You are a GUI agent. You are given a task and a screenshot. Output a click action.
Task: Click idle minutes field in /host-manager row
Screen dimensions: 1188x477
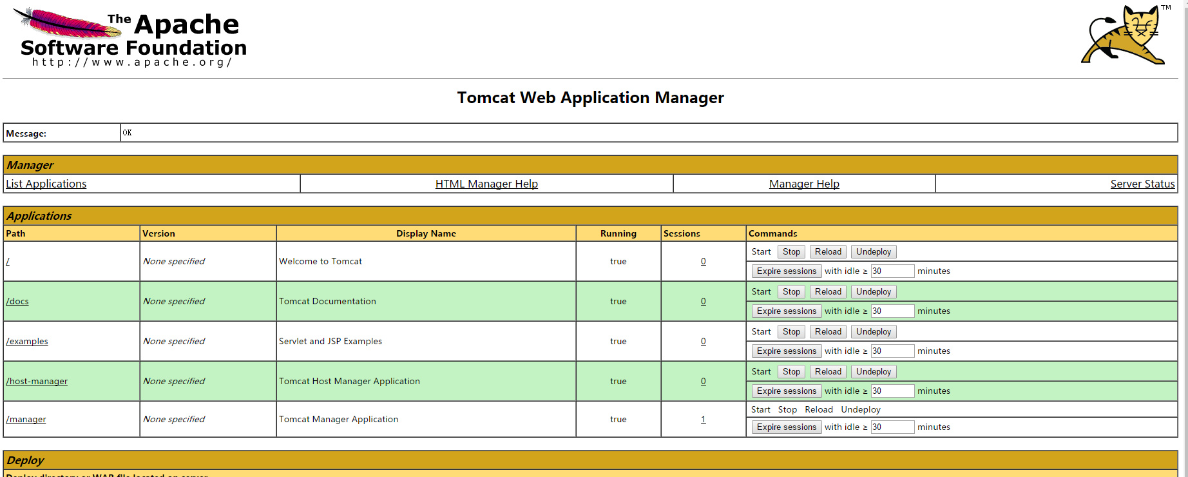pos(892,391)
